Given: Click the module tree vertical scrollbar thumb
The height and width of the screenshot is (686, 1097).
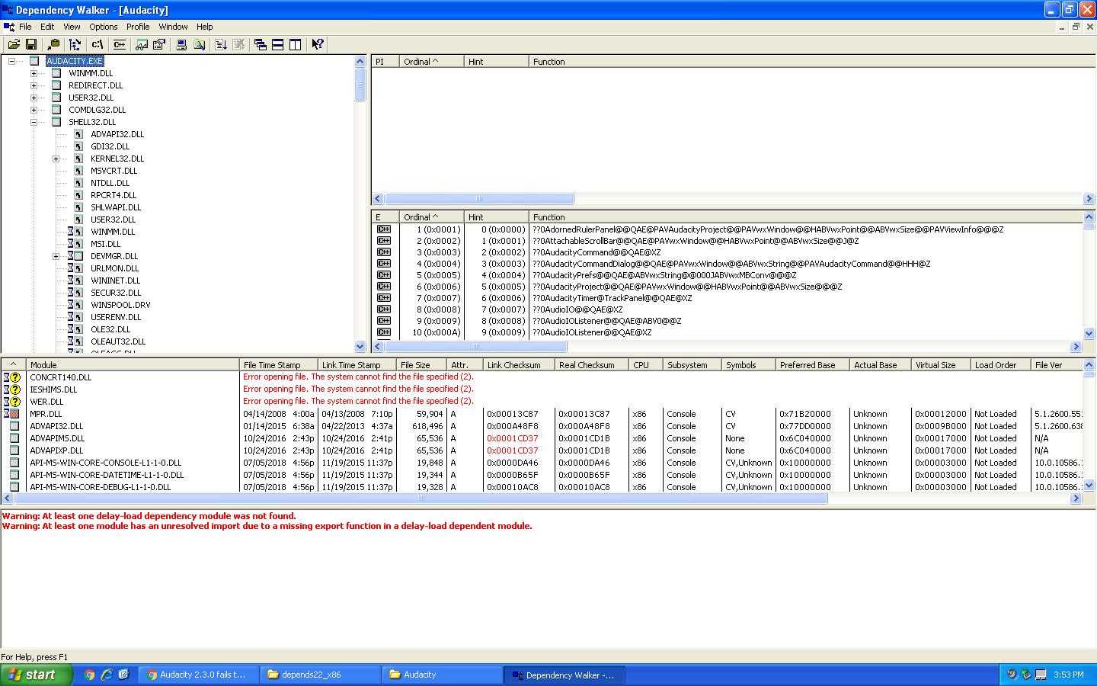Looking at the screenshot, I should click(360, 84).
